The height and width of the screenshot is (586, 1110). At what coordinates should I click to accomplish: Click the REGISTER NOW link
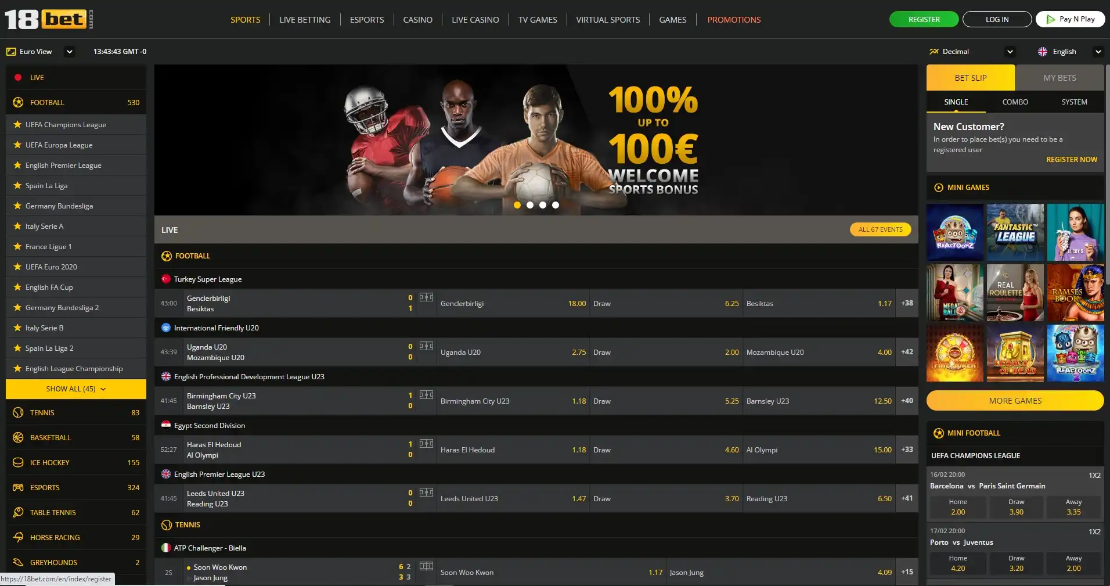tap(1071, 159)
